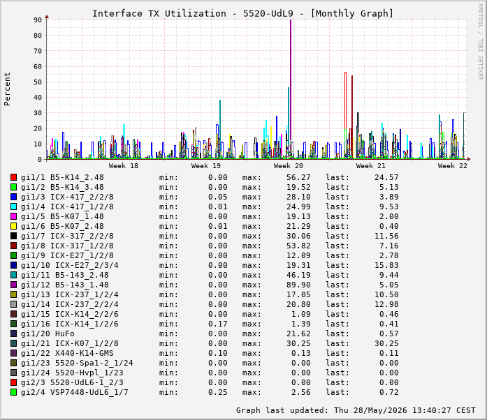Click the max value 89.90 for gi1/12

pyautogui.click(x=298, y=285)
